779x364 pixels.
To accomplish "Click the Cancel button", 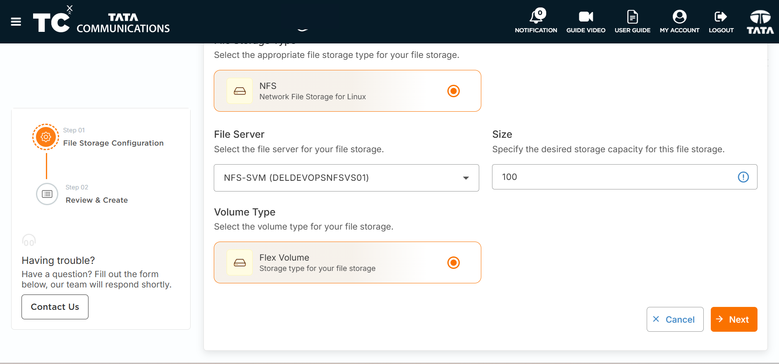I will click(675, 319).
